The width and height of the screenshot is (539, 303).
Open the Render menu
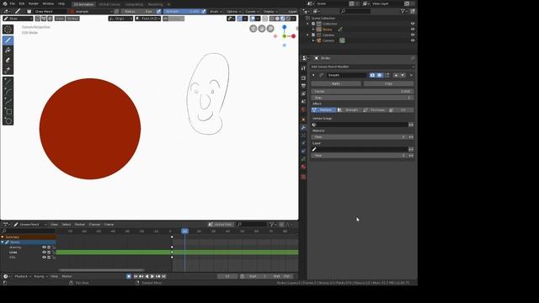click(x=34, y=3)
